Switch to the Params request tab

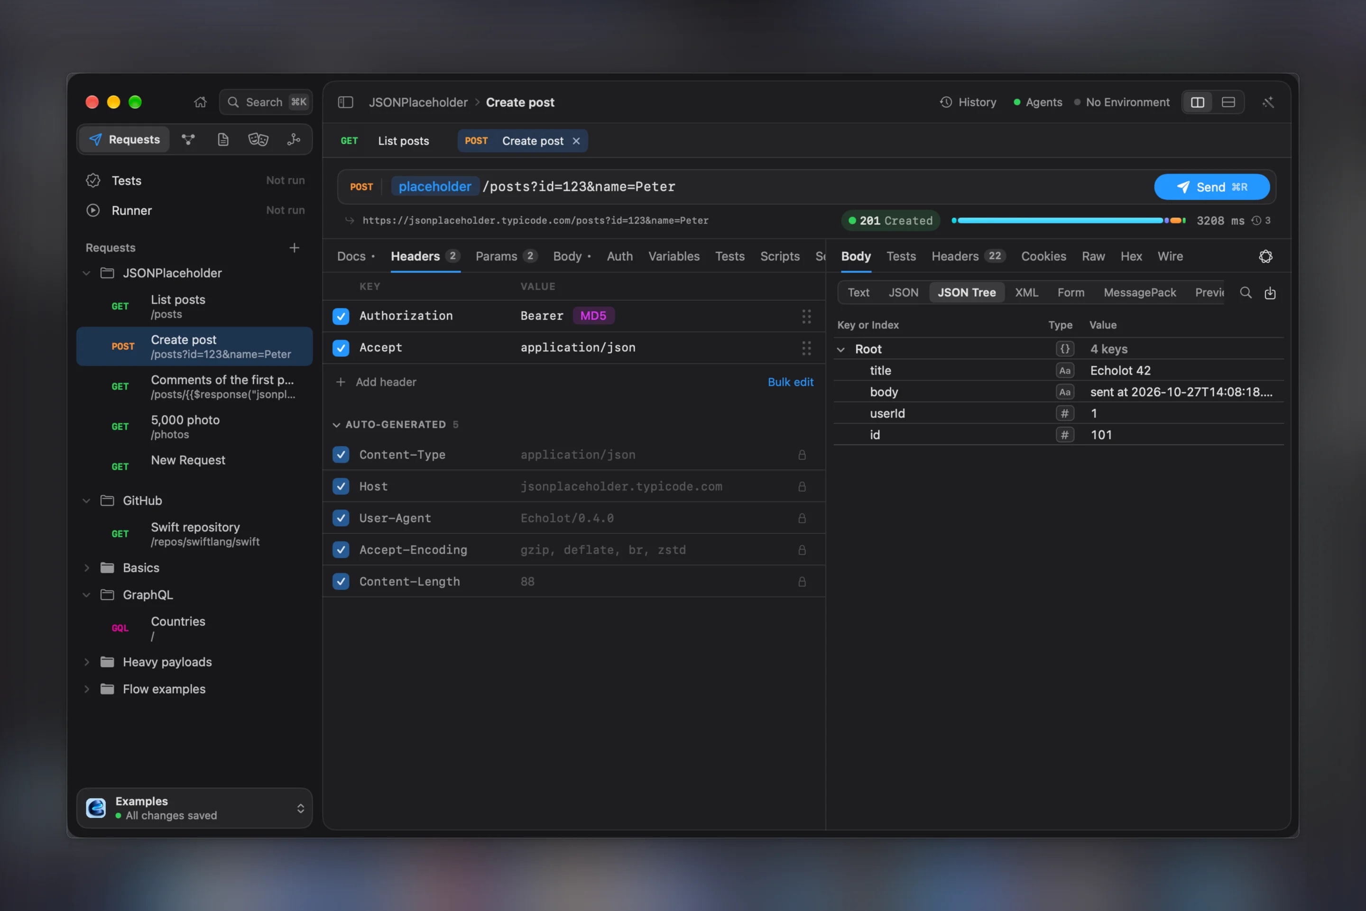pyautogui.click(x=506, y=256)
